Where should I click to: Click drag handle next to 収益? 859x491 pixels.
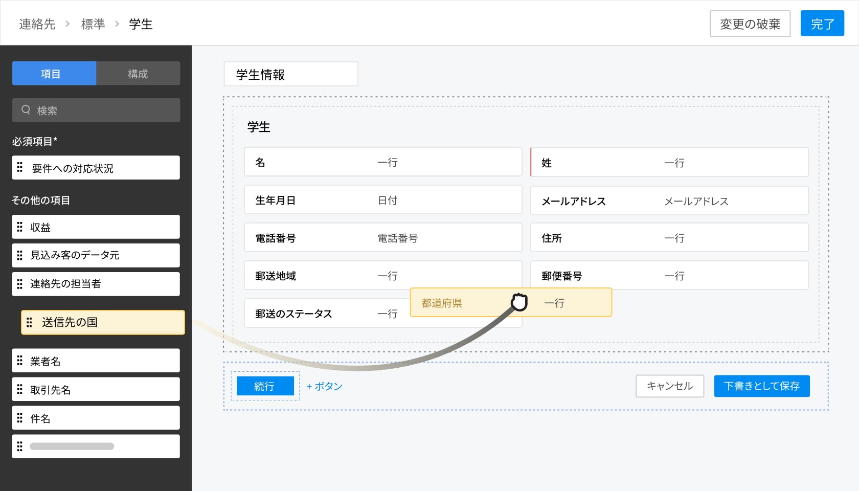tap(20, 227)
